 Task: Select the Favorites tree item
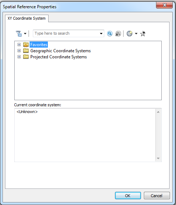(39, 45)
